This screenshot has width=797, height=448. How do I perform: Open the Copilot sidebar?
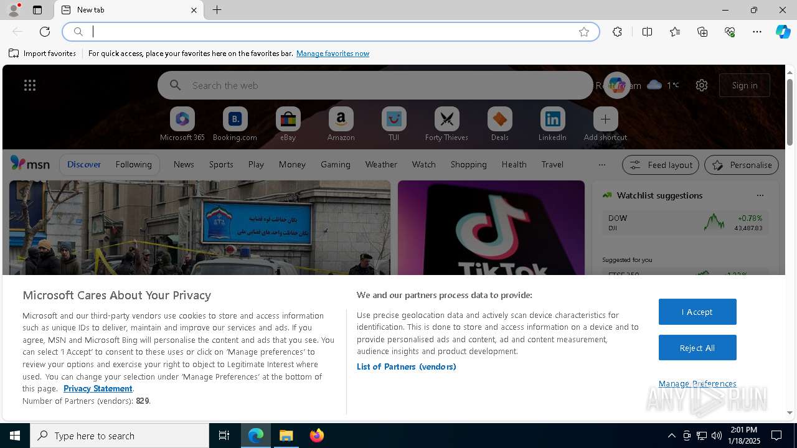click(783, 32)
